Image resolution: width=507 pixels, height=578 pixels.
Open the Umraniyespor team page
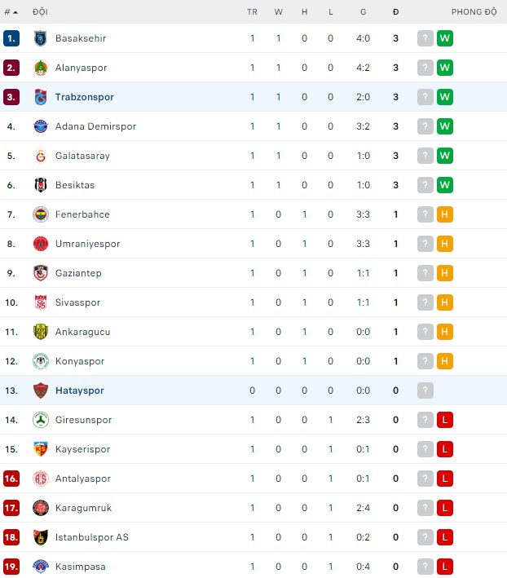coord(87,244)
